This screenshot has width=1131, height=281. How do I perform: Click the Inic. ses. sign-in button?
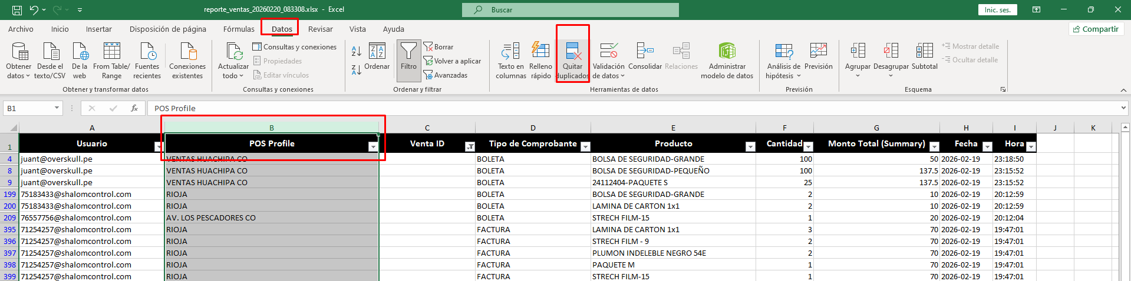click(997, 10)
